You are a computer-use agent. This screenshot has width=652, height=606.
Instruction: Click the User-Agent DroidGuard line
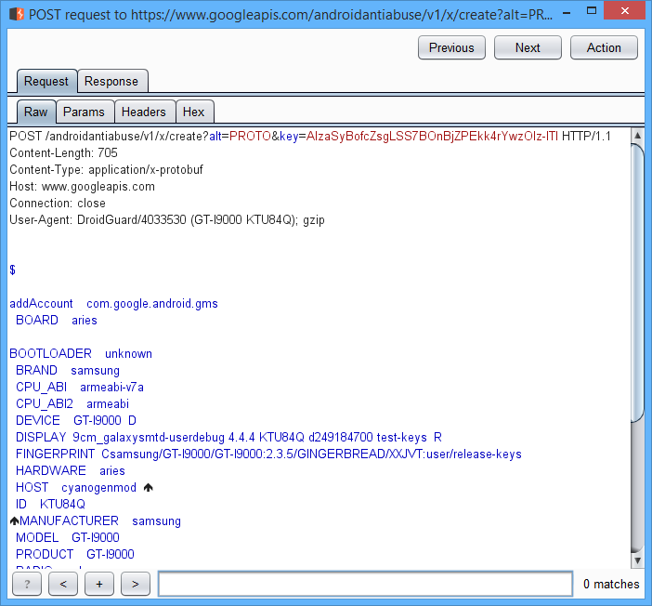(167, 219)
